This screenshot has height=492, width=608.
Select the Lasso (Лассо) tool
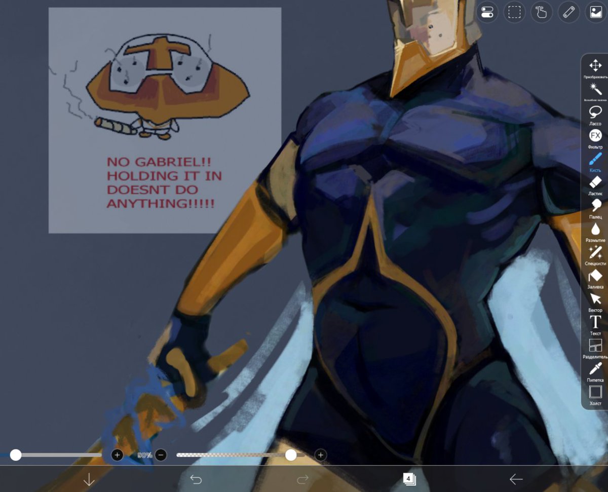[595, 116]
